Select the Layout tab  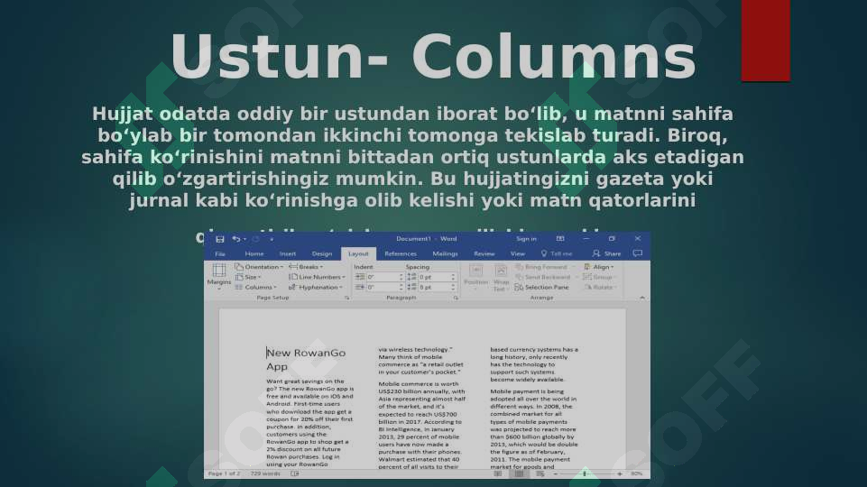358,253
